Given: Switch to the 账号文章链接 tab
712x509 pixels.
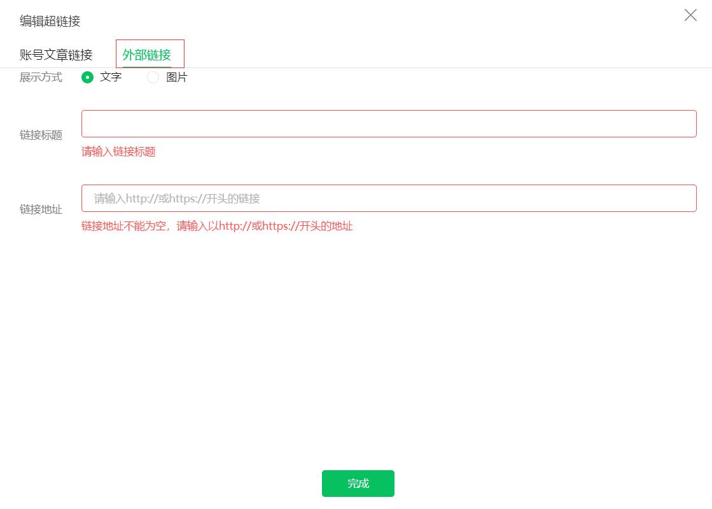Looking at the screenshot, I should point(56,55).
